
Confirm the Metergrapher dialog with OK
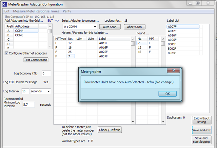[x=168, y=94]
